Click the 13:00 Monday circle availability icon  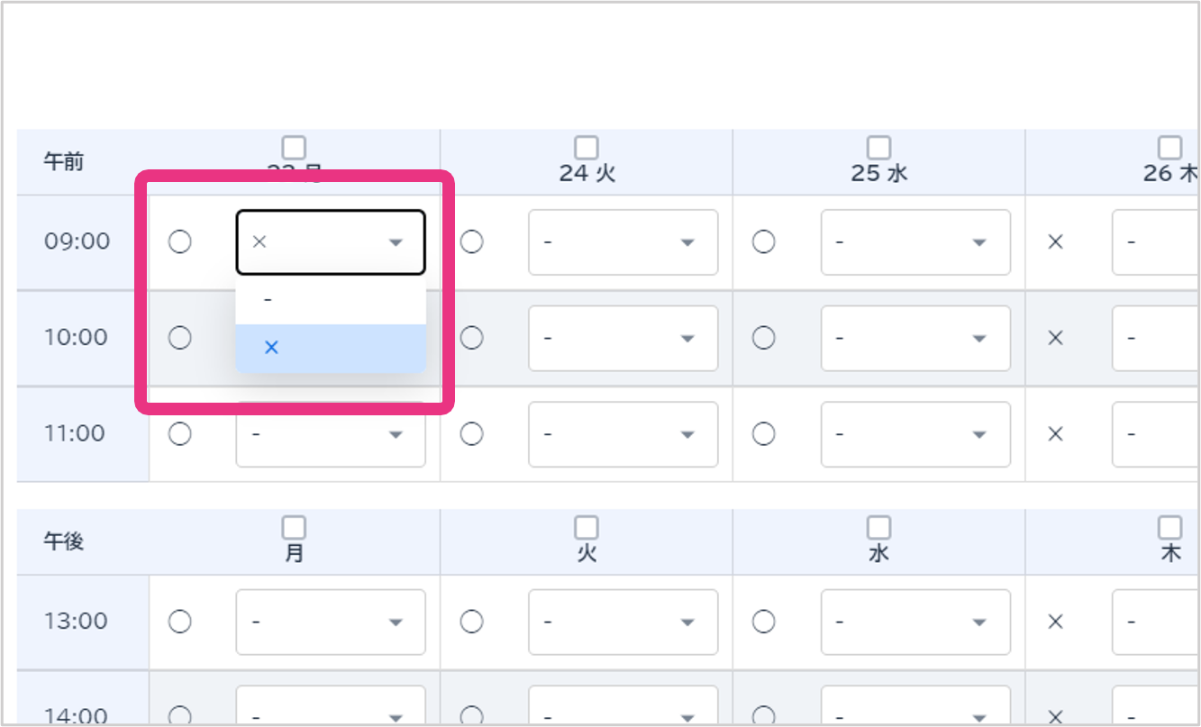tap(180, 622)
